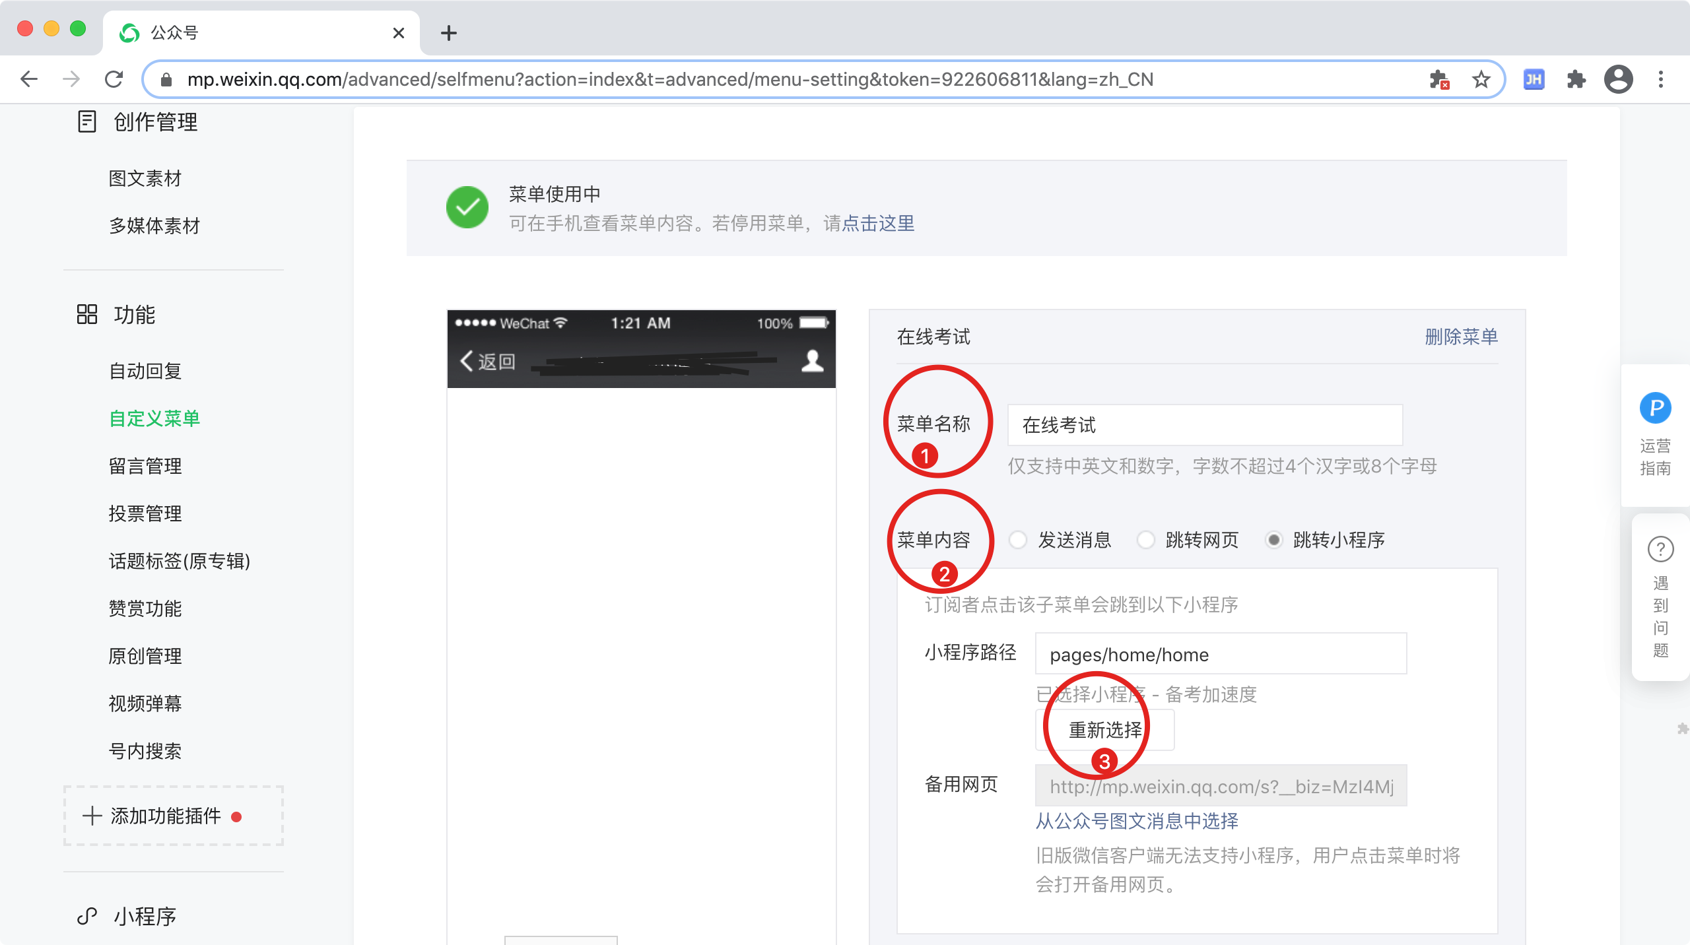Click the browser reload icon
Viewport: 1690px width, 945px height.
[x=114, y=79]
